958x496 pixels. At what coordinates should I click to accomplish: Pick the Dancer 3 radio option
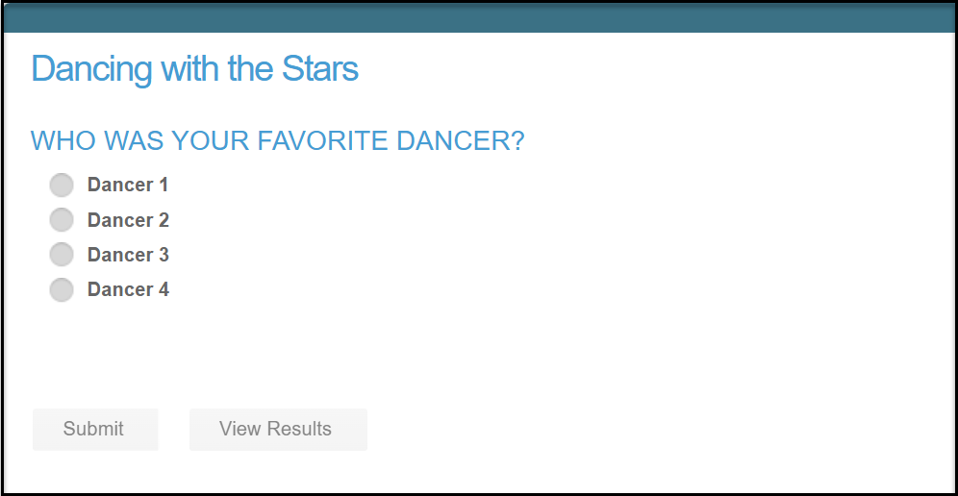62,255
